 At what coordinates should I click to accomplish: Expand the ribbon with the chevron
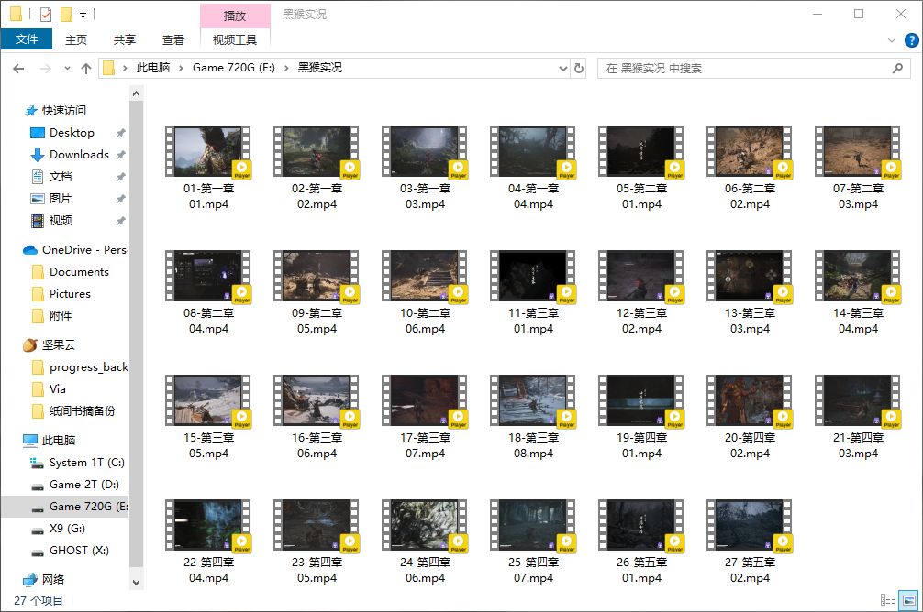tap(891, 40)
